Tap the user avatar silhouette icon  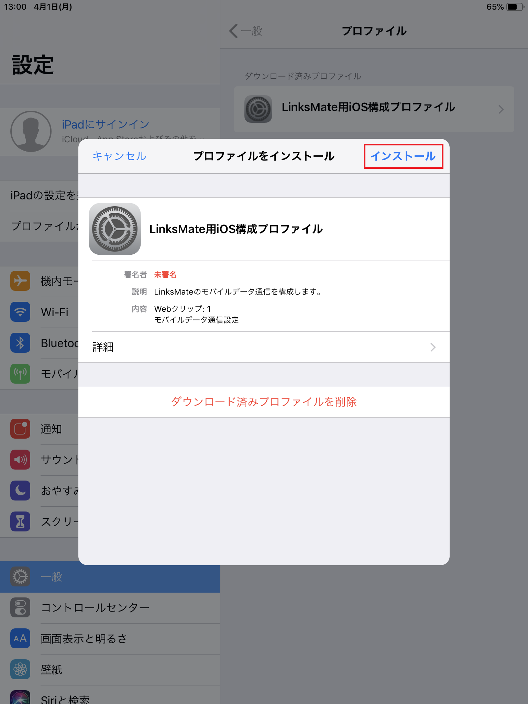(x=31, y=131)
